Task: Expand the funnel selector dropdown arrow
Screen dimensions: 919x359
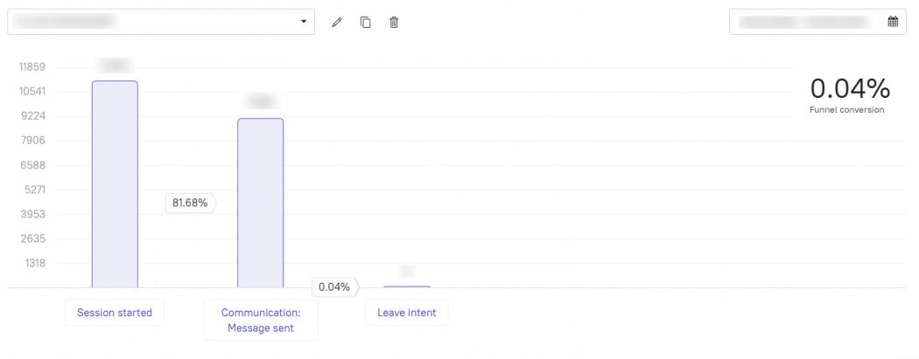Action: click(304, 22)
